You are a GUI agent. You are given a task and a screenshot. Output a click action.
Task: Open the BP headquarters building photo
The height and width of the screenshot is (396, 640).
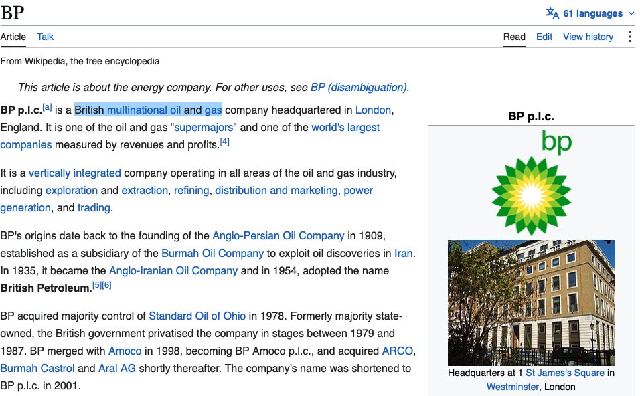(x=532, y=302)
